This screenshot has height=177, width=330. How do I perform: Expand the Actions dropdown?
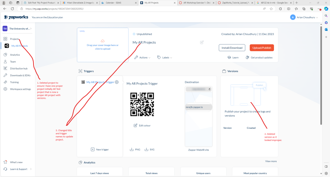[x=142, y=58]
